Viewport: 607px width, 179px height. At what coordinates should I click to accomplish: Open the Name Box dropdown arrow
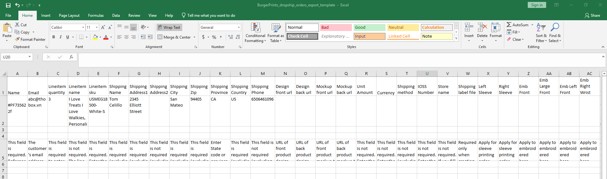pyautogui.click(x=29, y=57)
